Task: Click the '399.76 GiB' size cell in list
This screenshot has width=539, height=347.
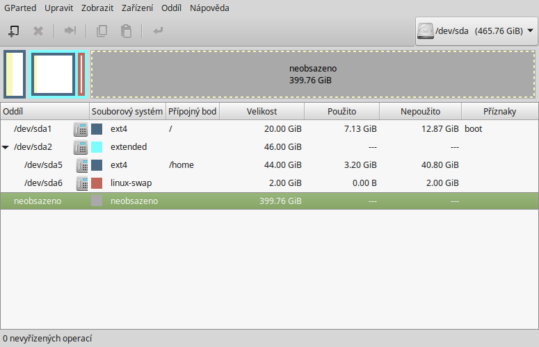Action: 280,201
